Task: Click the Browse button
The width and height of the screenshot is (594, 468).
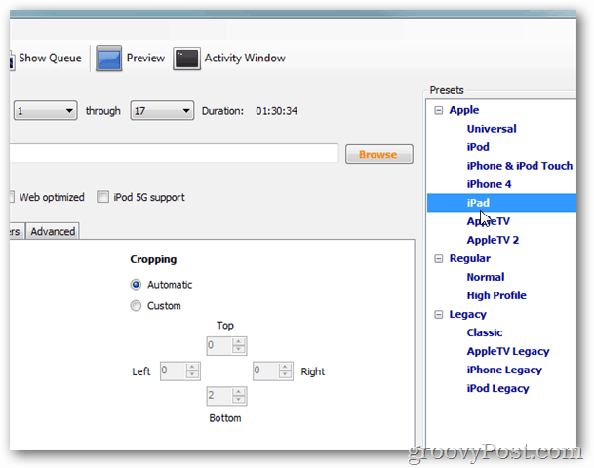Action: tap(379, 154)
